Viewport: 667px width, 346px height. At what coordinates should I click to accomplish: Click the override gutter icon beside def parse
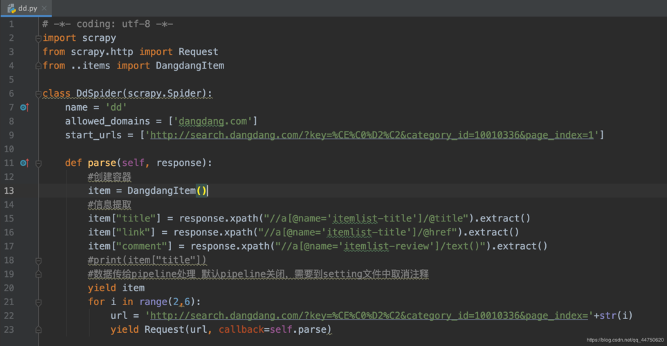(24, 163)
